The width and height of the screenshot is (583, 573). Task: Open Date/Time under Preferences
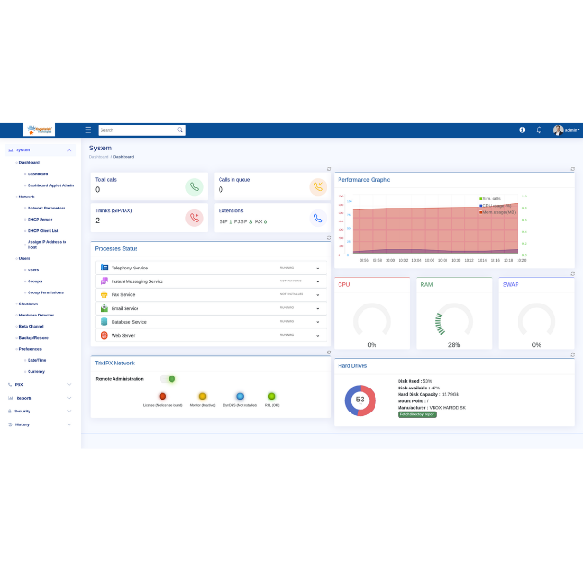point(37,360)
